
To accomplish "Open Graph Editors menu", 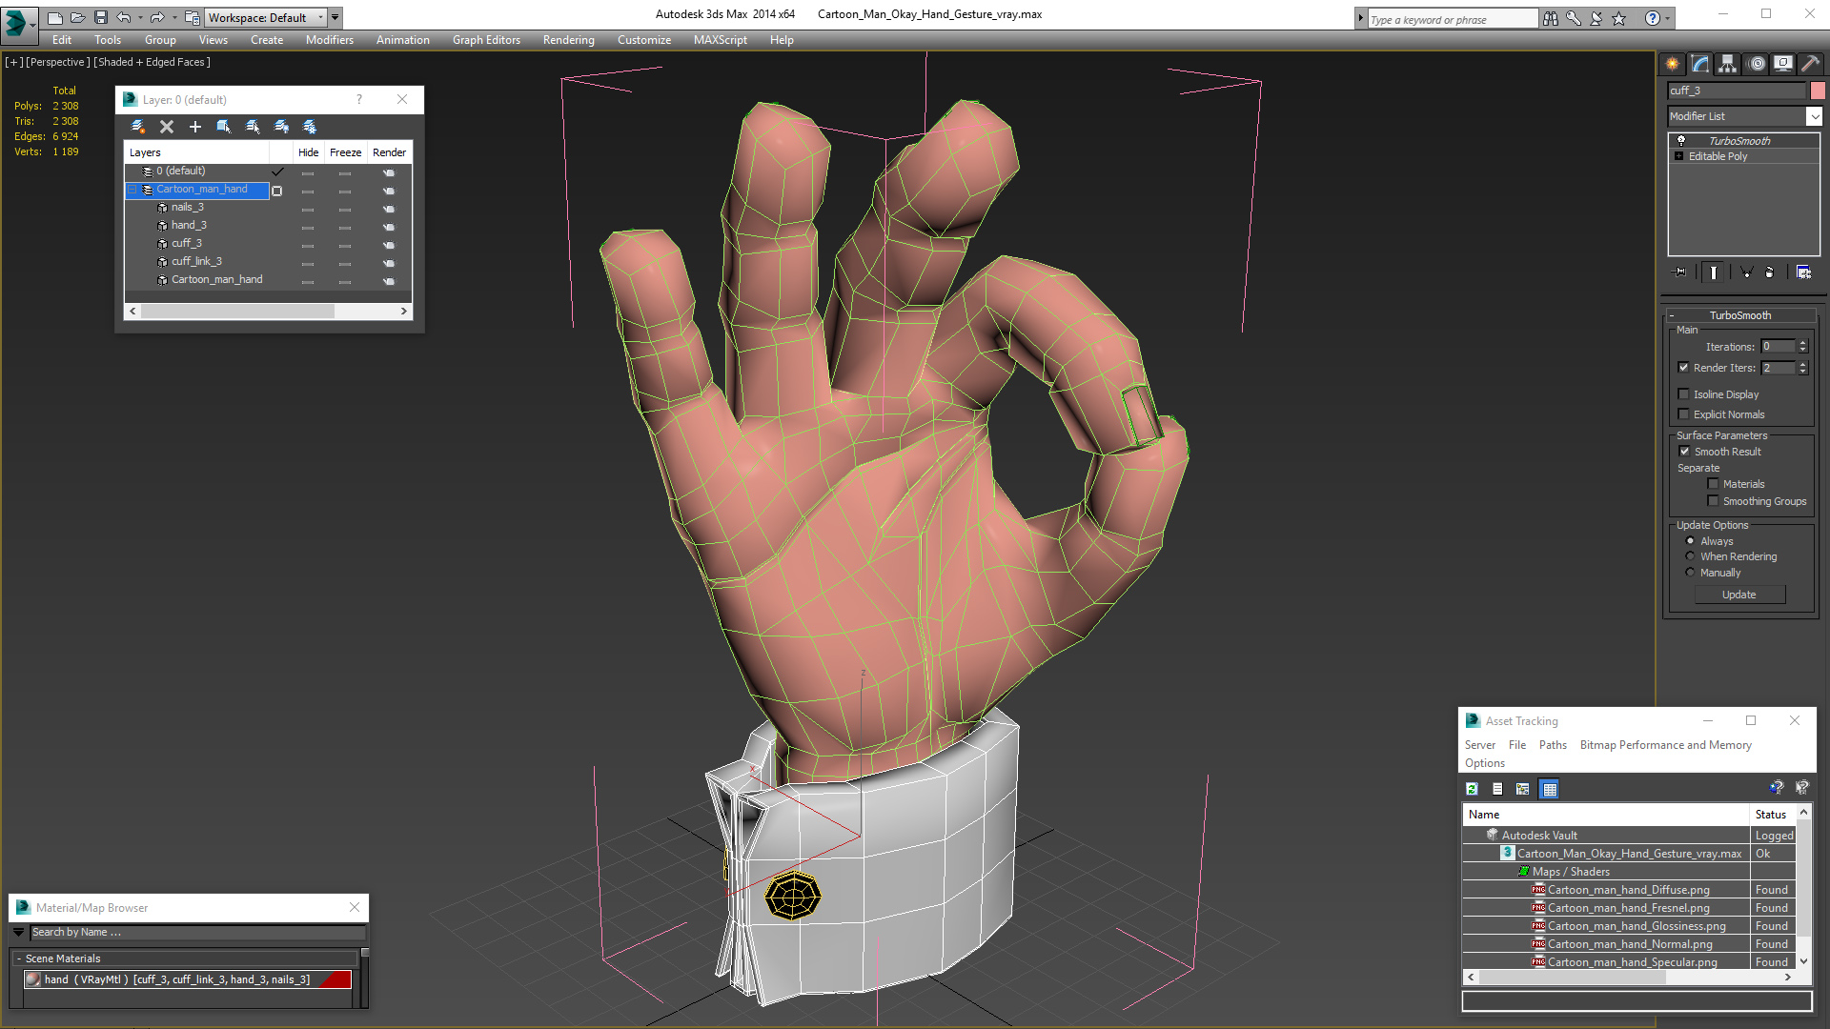I will coord(486,40).
